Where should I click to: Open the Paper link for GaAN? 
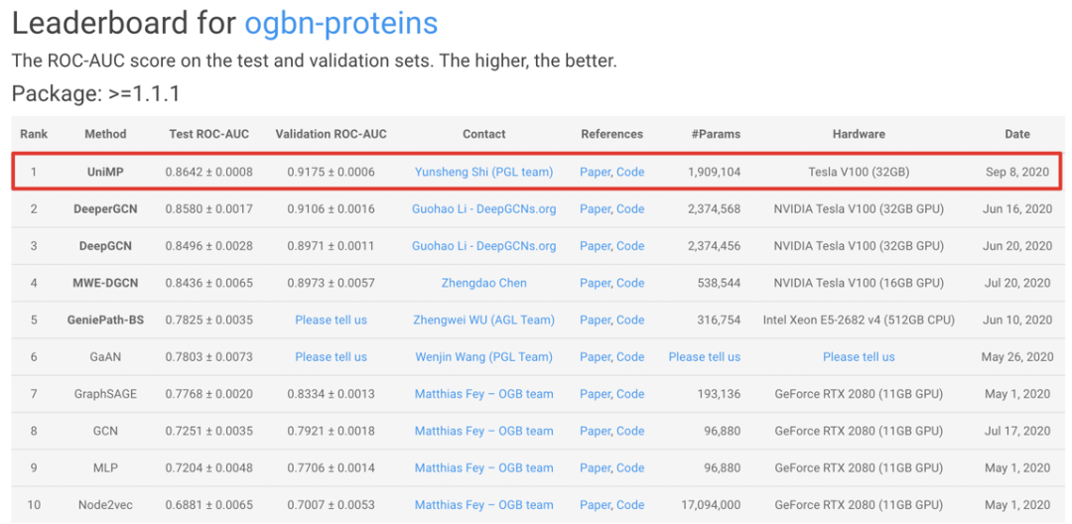[x=595, y=356]
